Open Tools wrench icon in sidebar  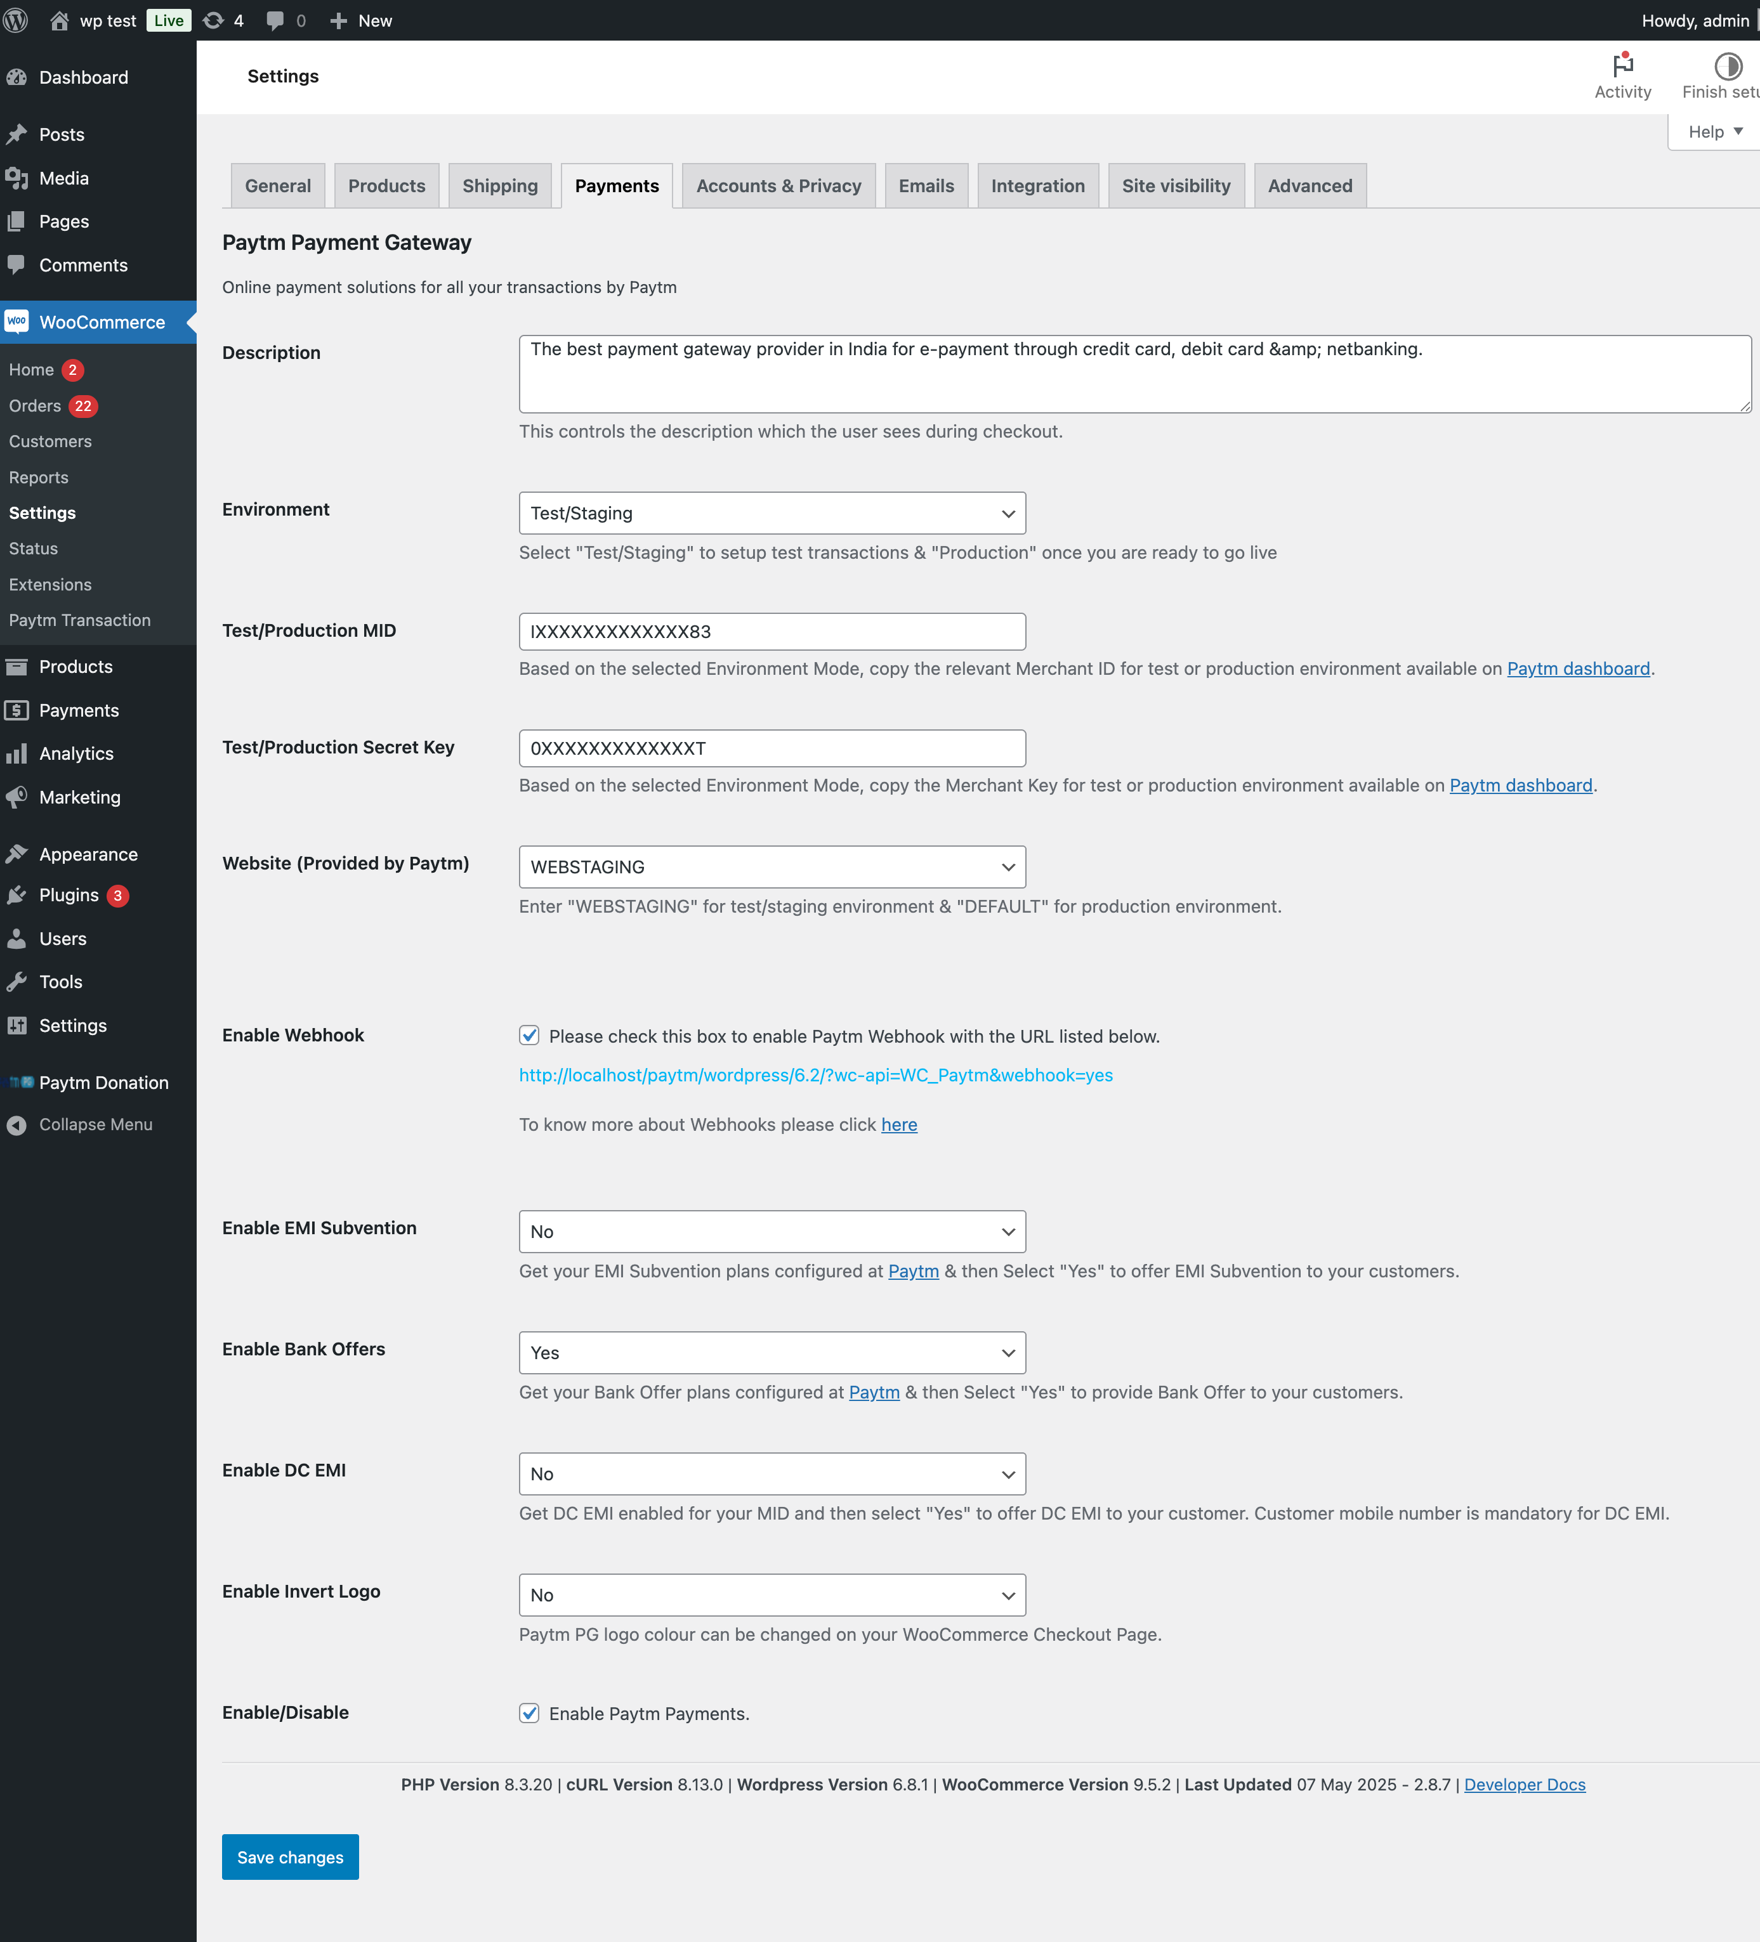tap(16, 982)
